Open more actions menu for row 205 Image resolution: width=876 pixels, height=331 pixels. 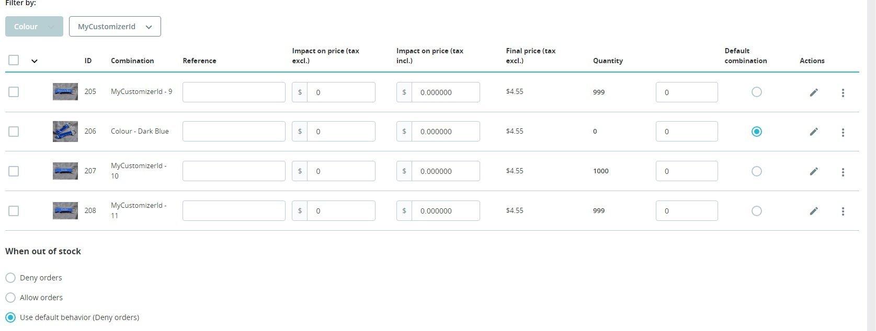[x=843, y=92]
